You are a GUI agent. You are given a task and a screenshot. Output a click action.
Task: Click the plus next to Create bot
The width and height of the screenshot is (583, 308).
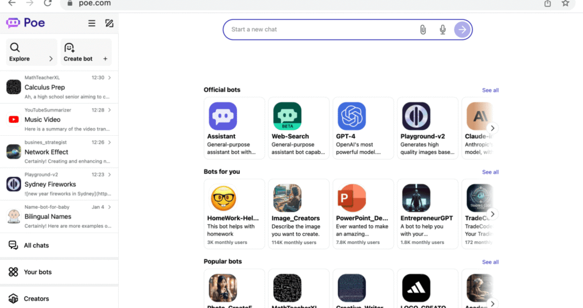(x=105, y=59)
